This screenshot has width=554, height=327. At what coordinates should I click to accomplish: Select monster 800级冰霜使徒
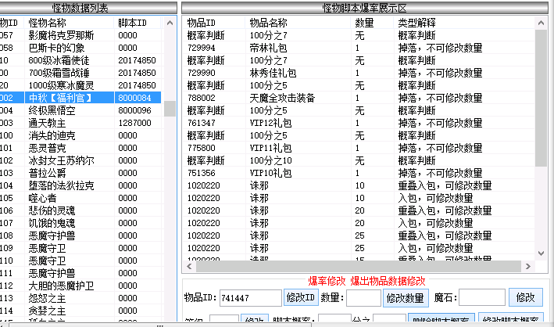pyautogui.click(x=59, y=60)
